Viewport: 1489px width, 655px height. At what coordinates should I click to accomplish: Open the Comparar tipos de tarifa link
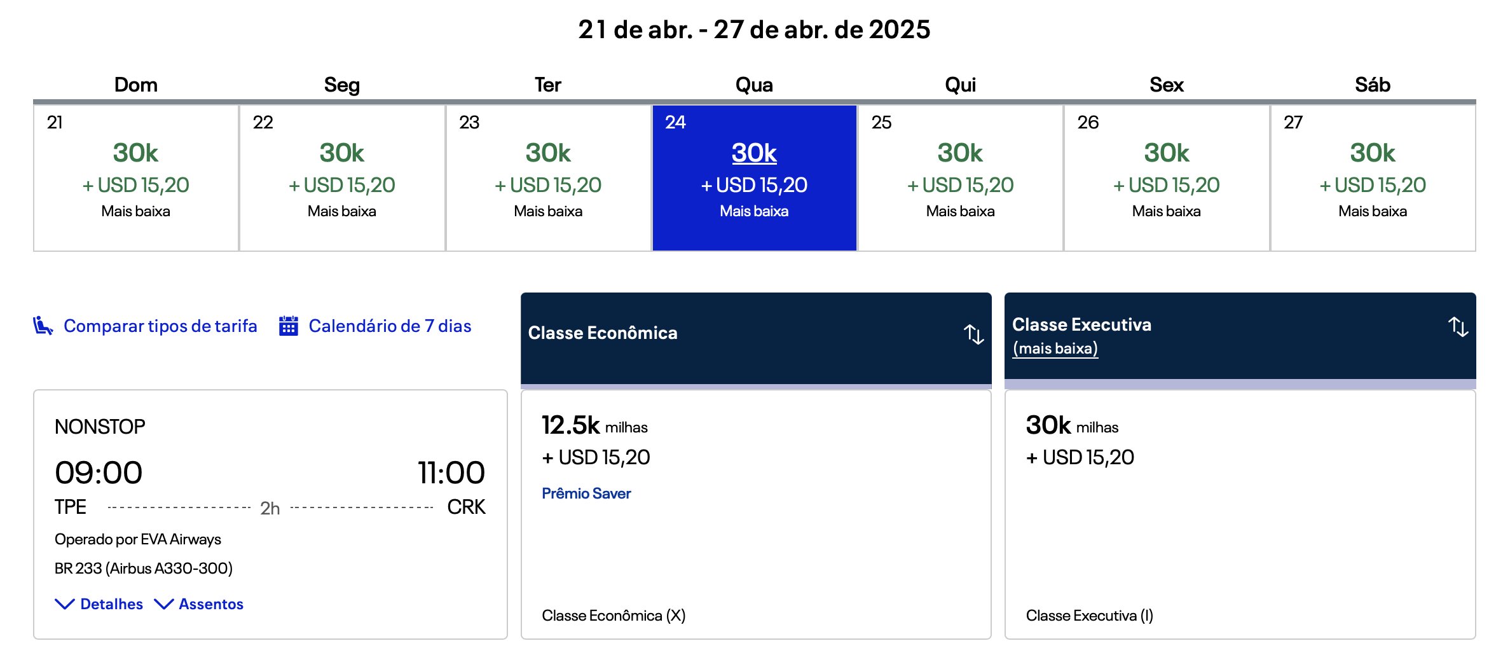coord(160,326)
